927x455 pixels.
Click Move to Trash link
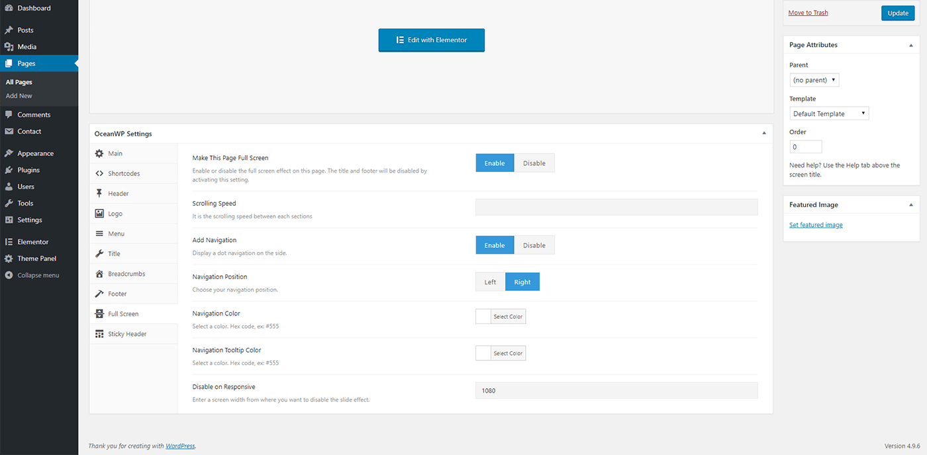click(x=808, y=13)
